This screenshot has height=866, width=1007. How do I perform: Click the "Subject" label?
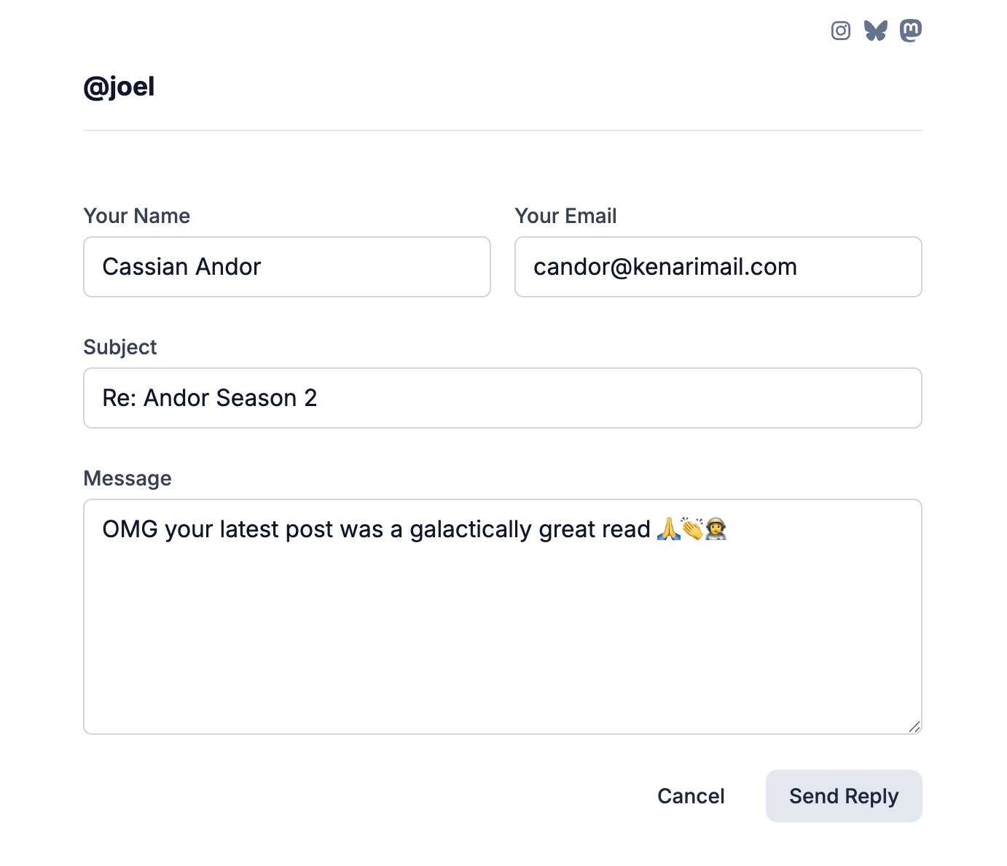click(x=120, y=347)
